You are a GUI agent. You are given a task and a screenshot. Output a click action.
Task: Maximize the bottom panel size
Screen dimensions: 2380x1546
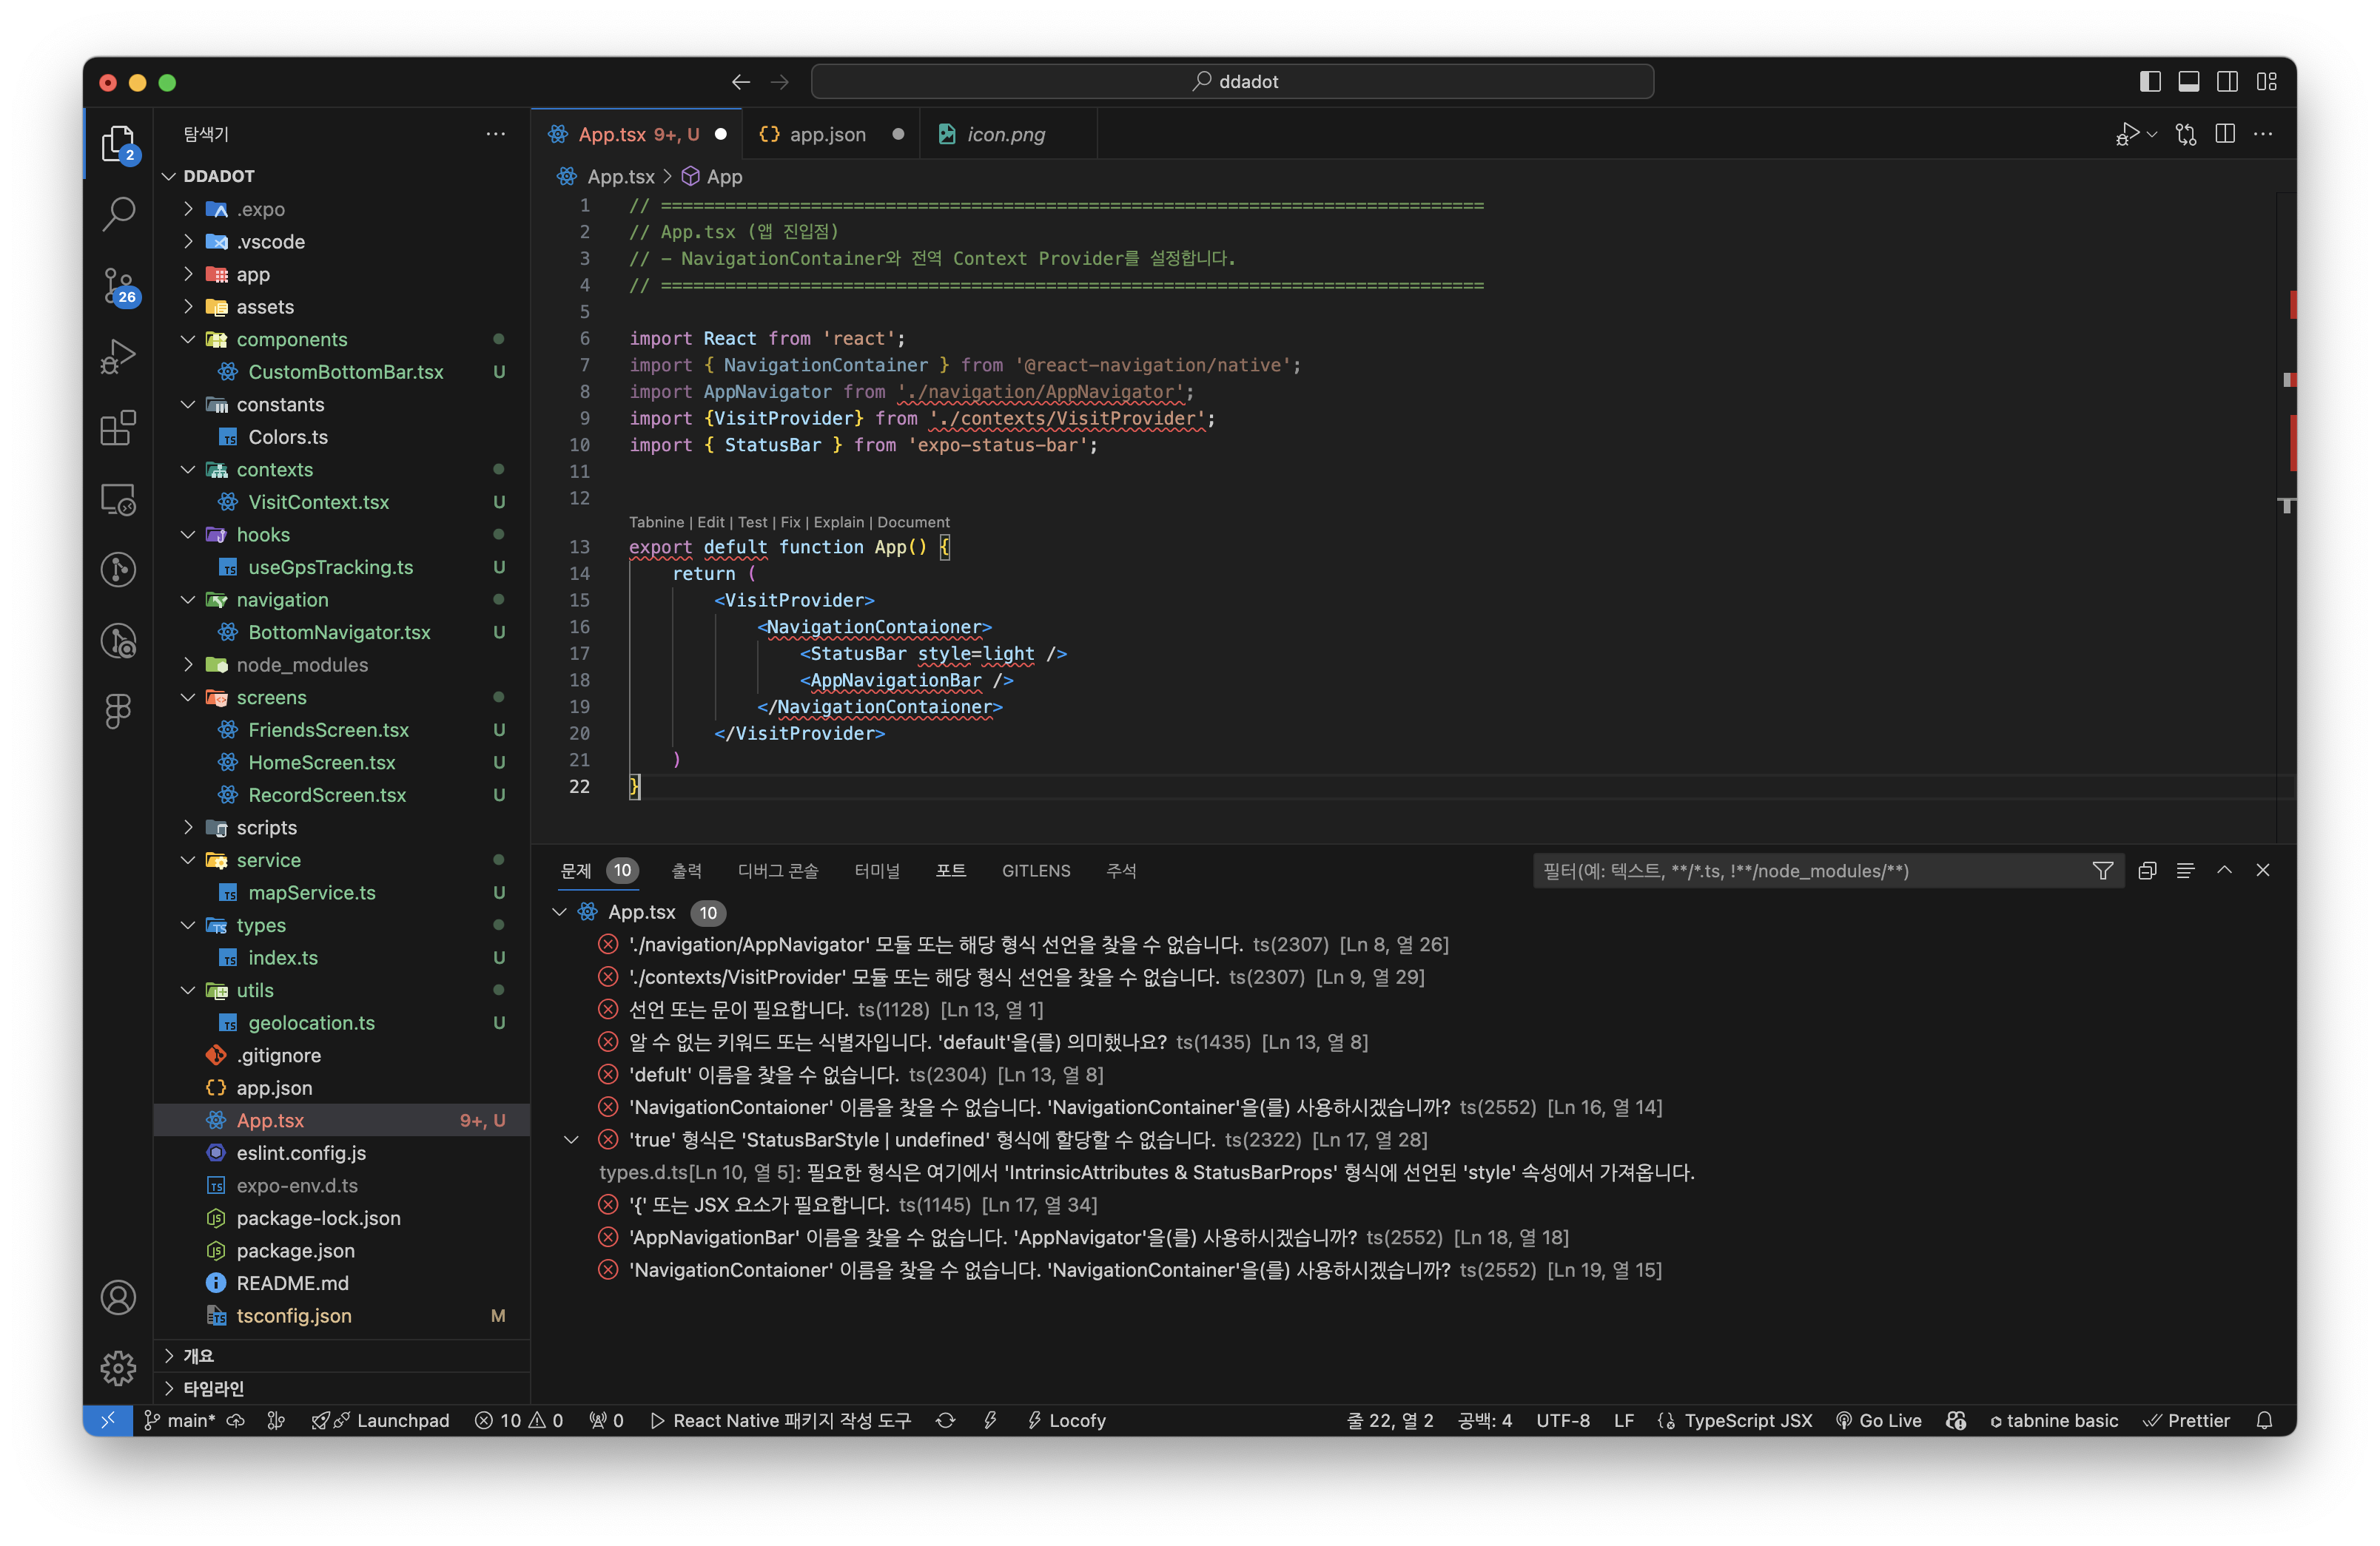coord(2225,871)
